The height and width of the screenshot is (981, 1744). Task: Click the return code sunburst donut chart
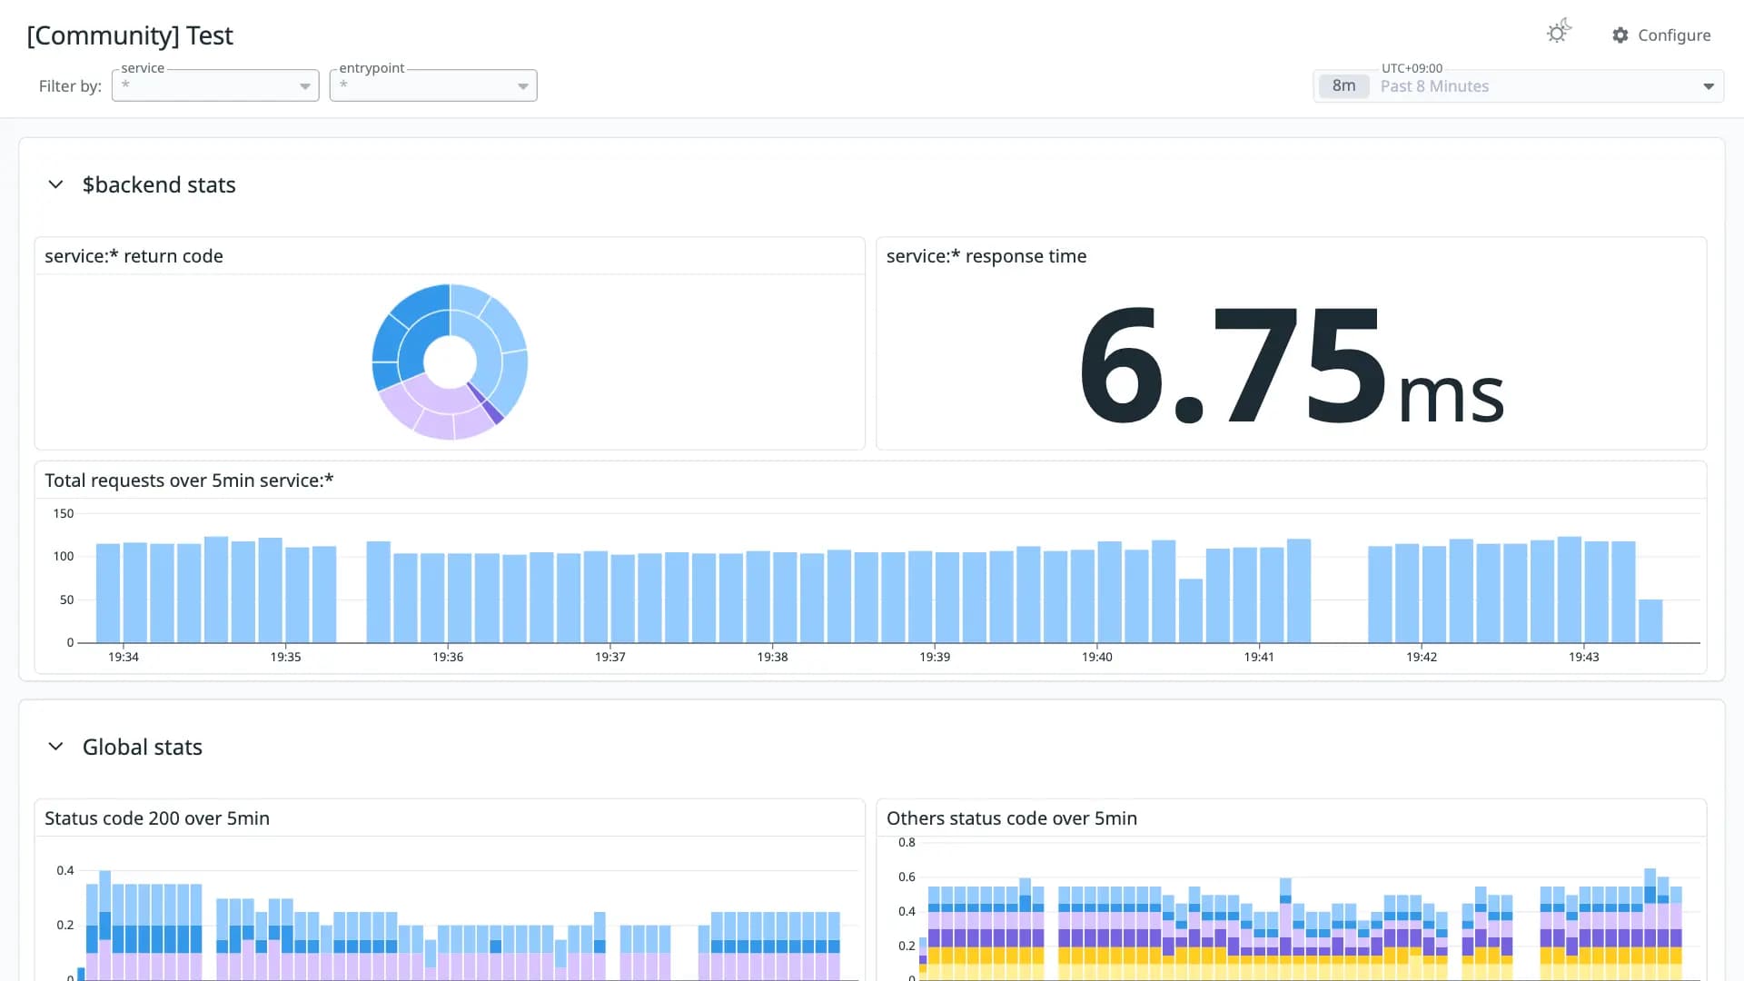point(450,362)
